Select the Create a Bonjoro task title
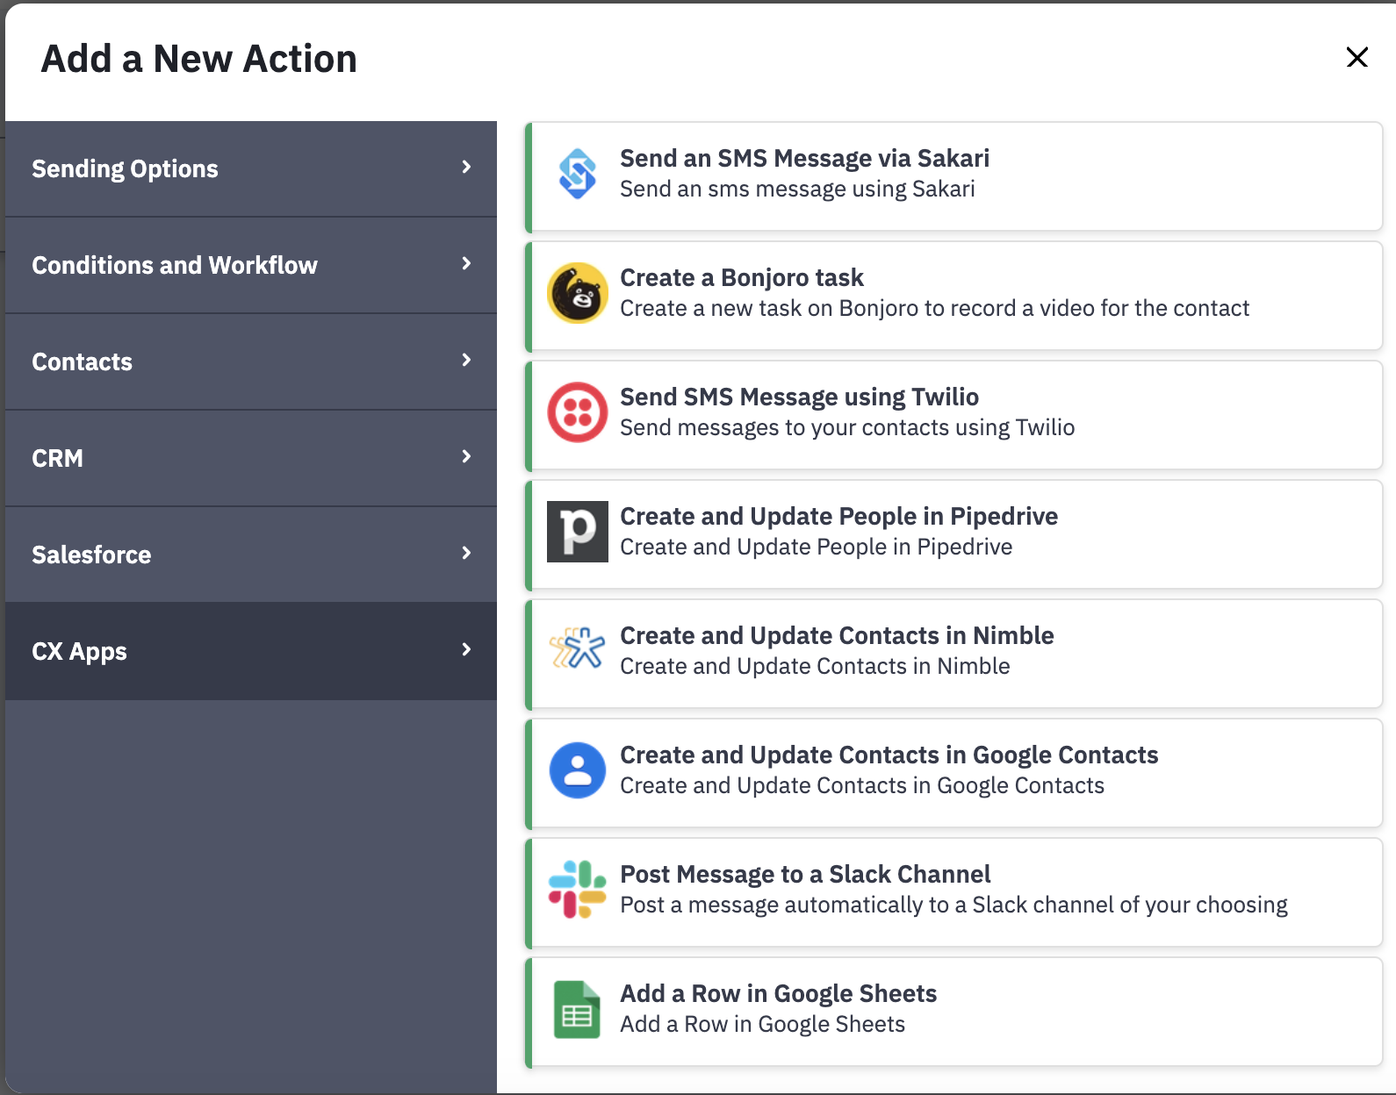The image size is (1396, 1095). 742,278
